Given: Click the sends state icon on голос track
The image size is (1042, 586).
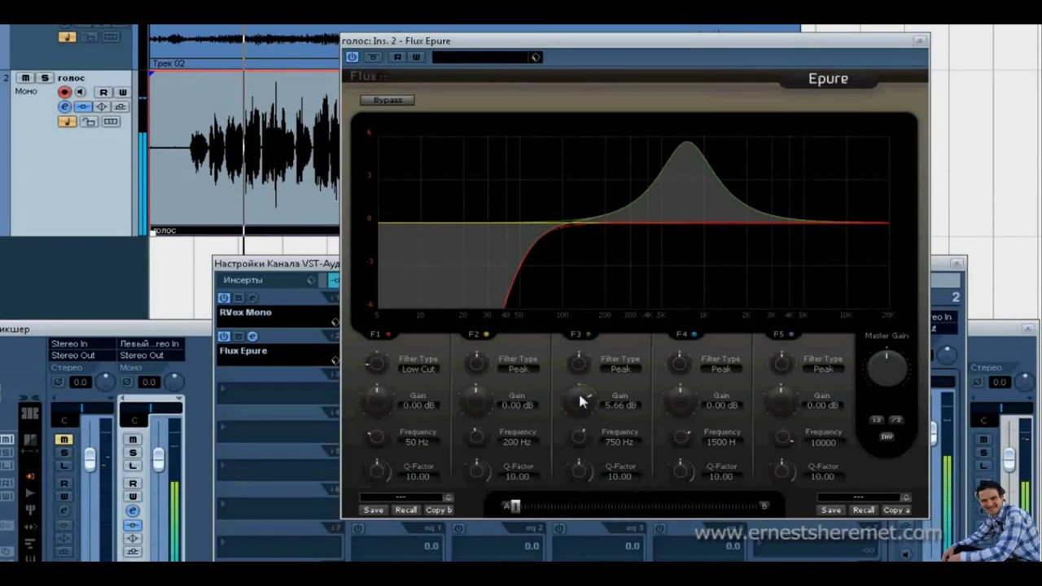Looking at the screenshot, I should pyautogui.click(x=120, y=107).
